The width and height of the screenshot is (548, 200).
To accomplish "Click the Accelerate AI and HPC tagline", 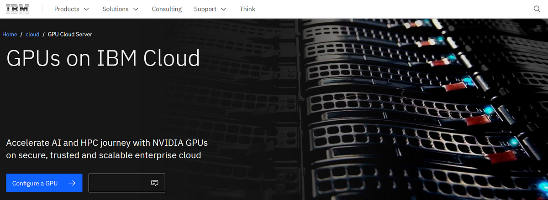I will pos(107,149).
